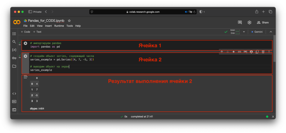
Task: Open the privacy report shield icon
Action: coord(201,12)
